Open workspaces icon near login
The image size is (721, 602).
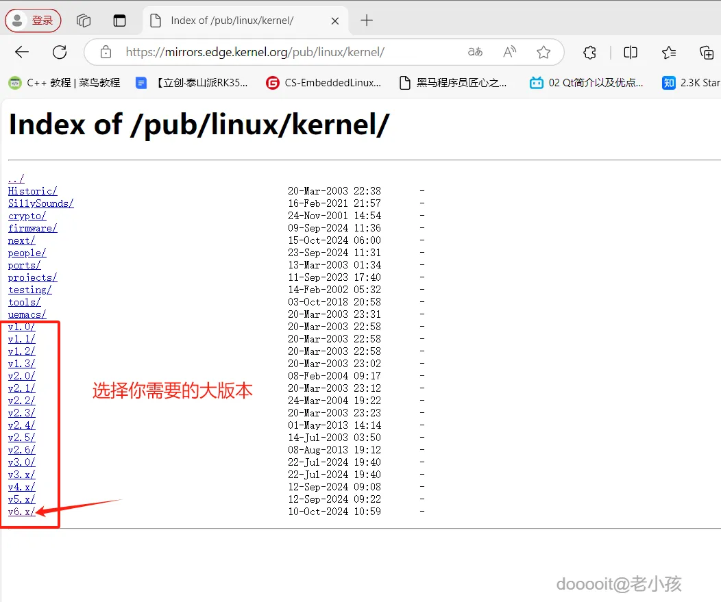point(84,21)
